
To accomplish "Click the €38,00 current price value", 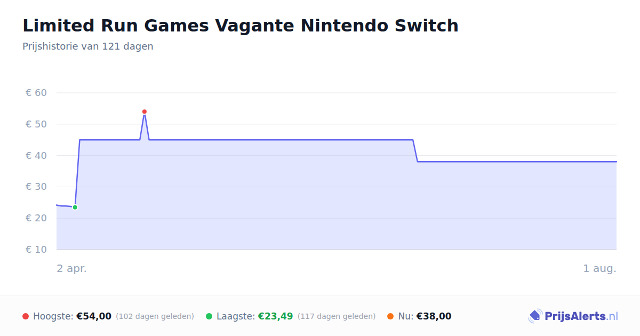I will point(434,316).
